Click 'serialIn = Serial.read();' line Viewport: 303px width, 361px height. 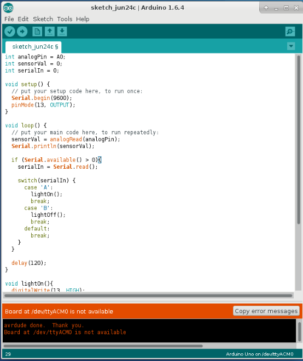point(57,167)
